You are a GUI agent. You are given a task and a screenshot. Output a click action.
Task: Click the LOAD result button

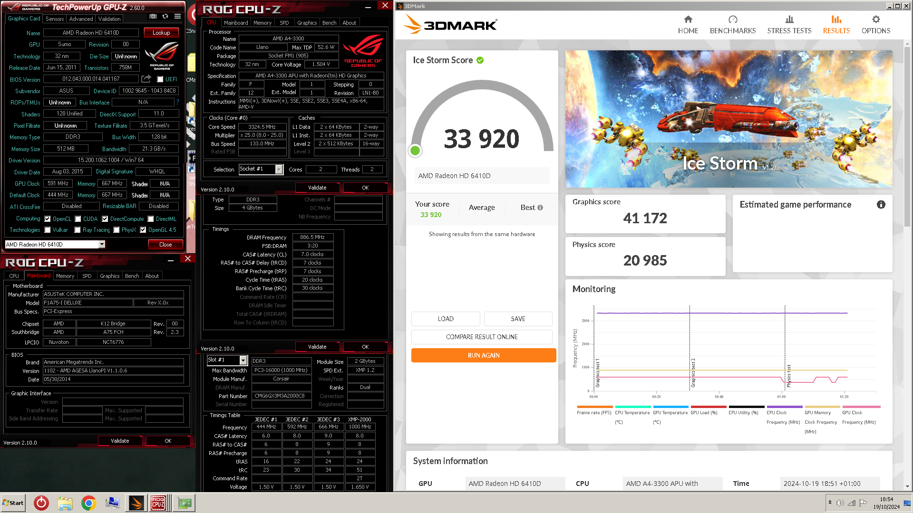tap(446, 319)
